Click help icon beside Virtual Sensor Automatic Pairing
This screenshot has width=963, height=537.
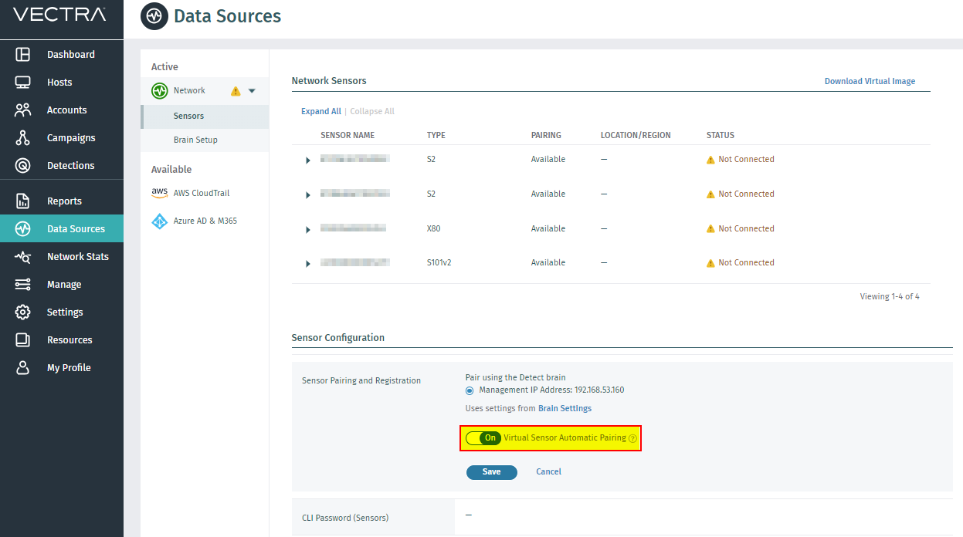coord(632,438)
